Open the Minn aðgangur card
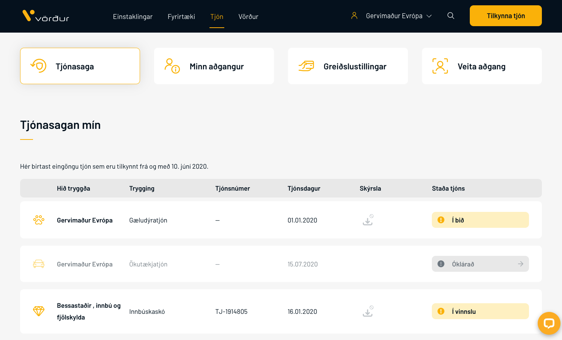Viewport: 562px width, 340px height. pyautogui.click(x=214, y=66)
